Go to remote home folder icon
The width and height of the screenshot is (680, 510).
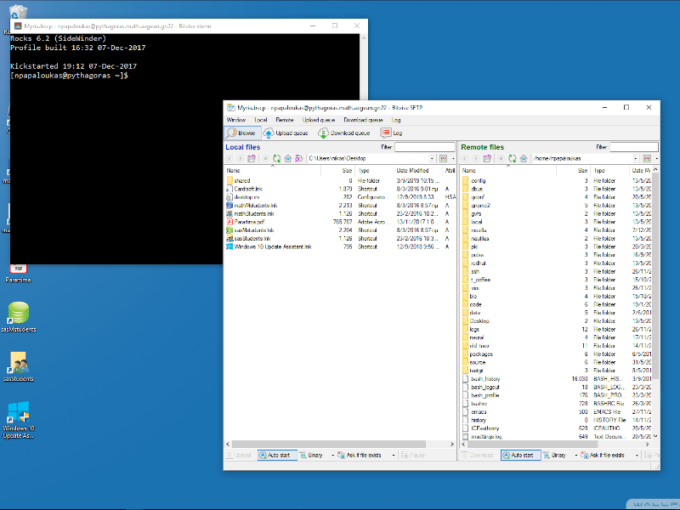tap(524, 158)
